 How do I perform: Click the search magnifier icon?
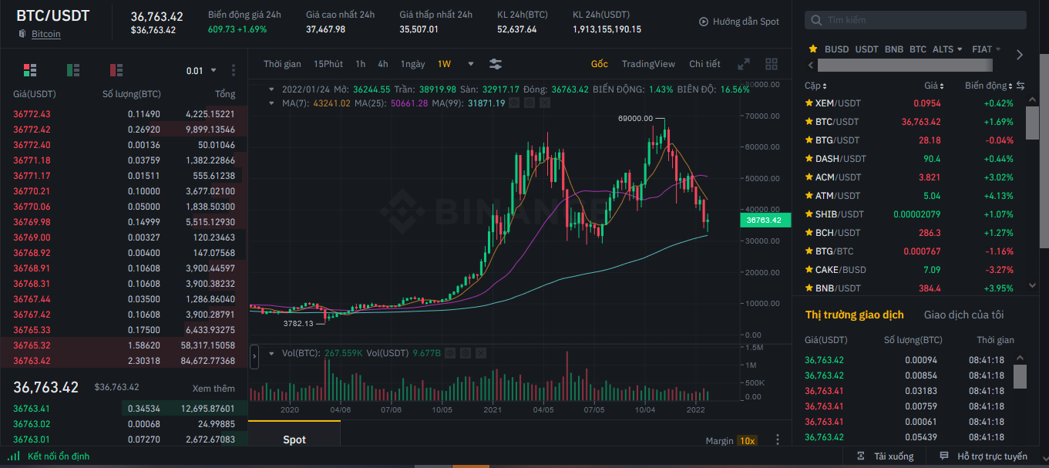[x=818, y=20]
